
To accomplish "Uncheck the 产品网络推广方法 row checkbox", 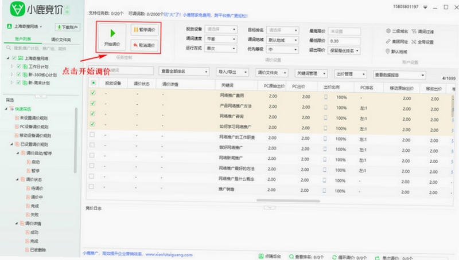I will click(93, 103).
